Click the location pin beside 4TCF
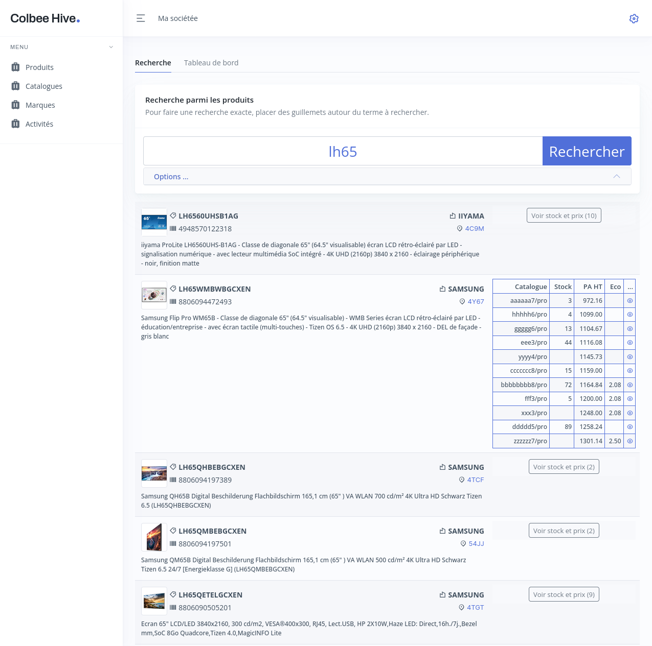Screen dimensions: 652x646 pyautogui.click(x=462, y=480)
